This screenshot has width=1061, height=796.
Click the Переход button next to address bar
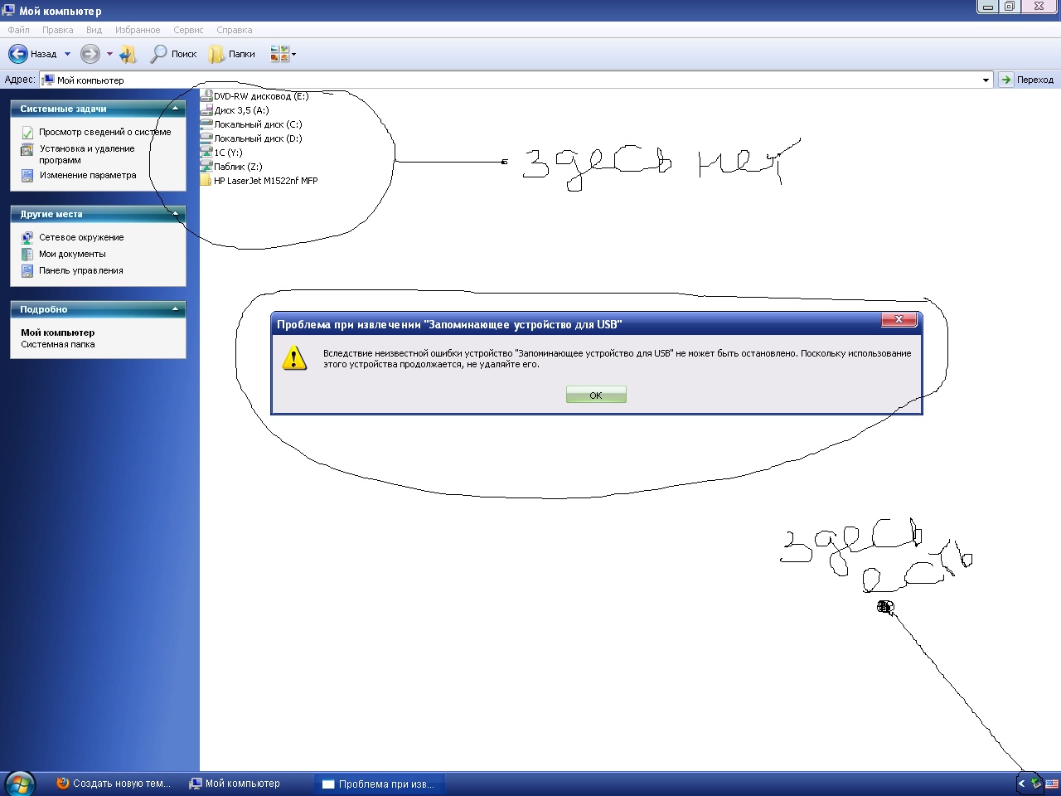[1027, 80]
